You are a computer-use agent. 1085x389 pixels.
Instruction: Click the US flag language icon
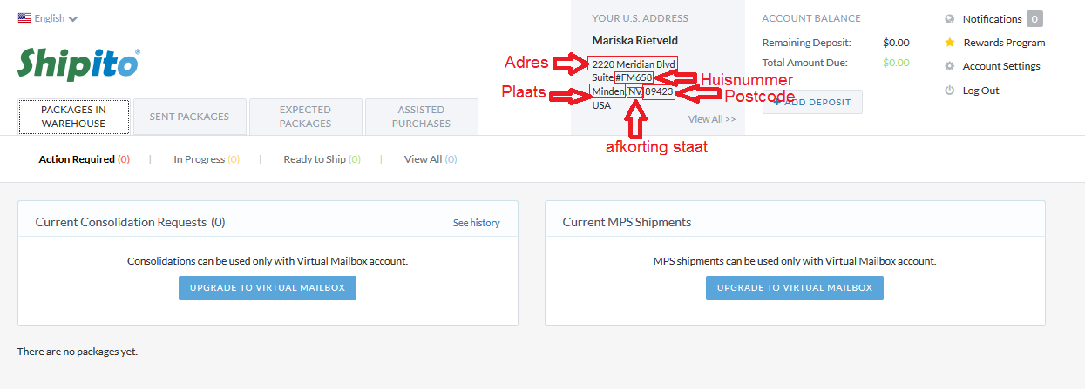pos(24,18)
